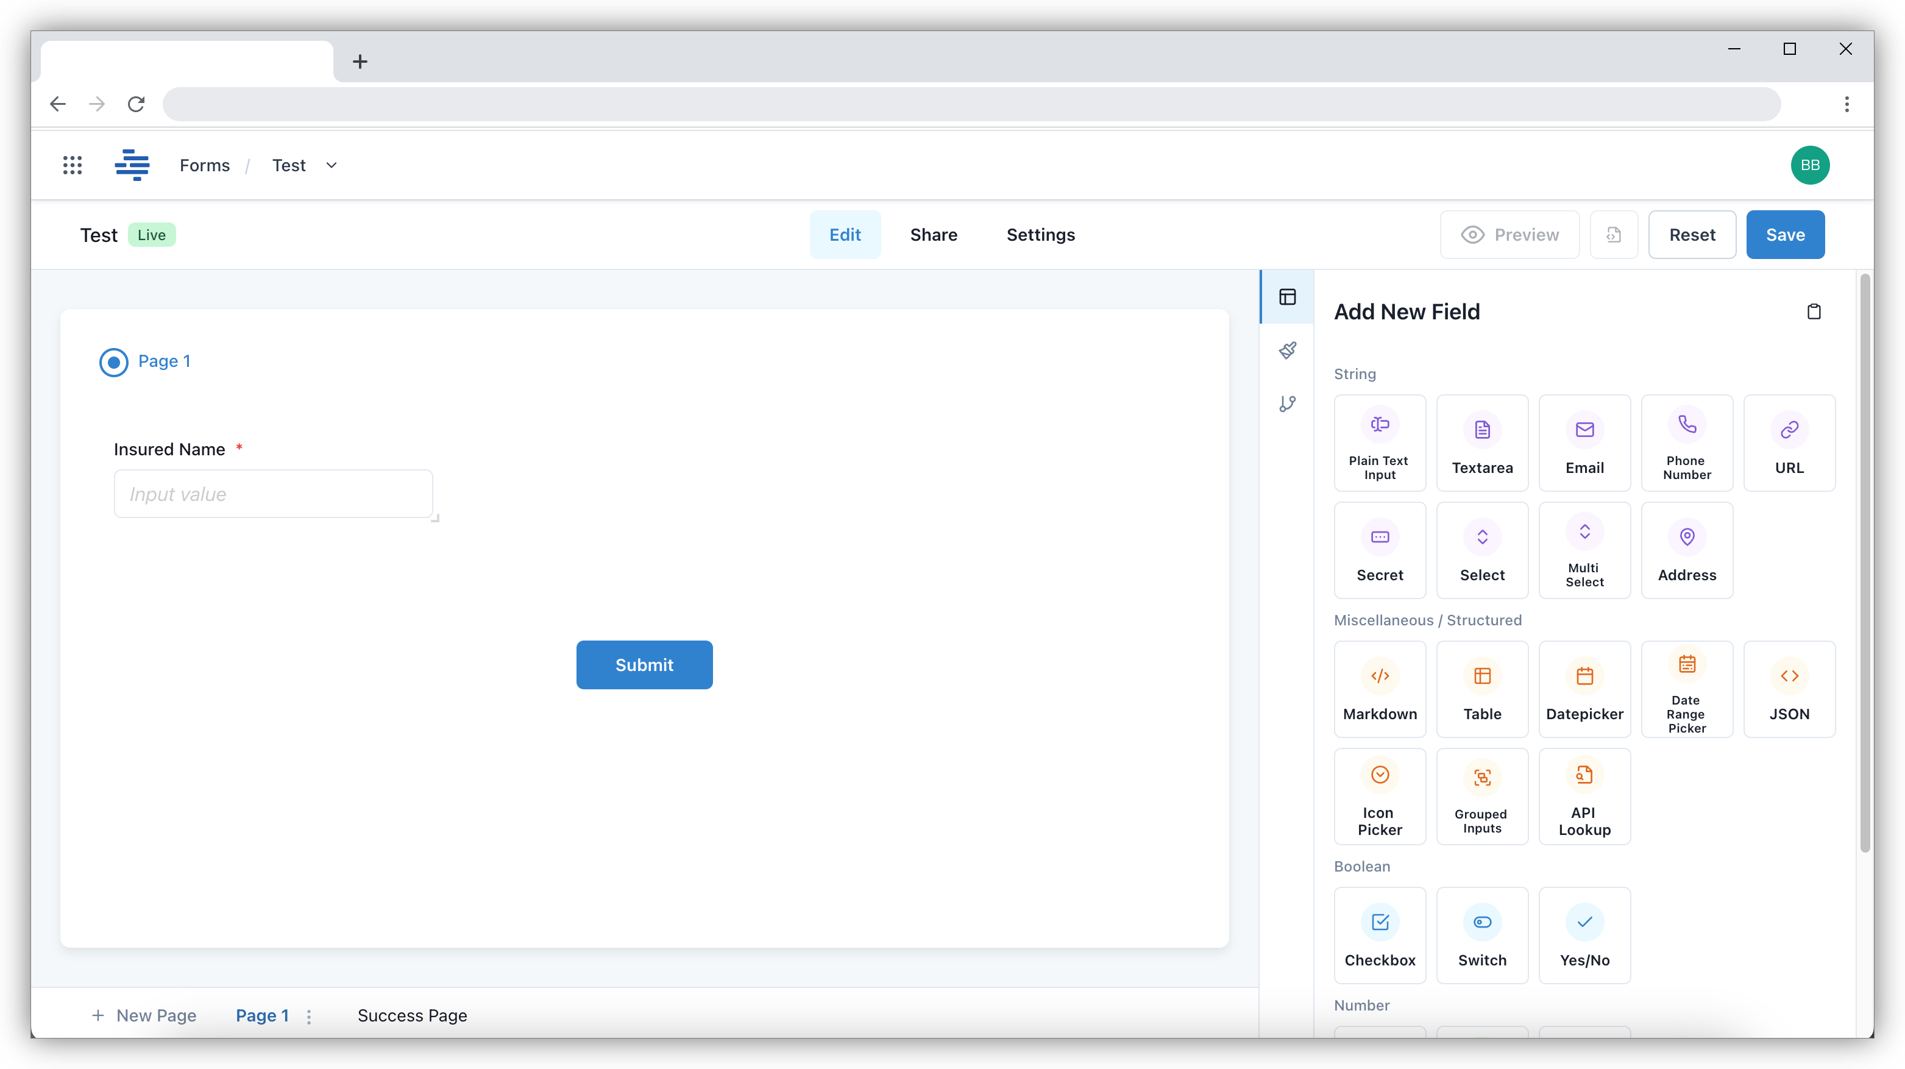
Task: Select the layout fields sidebar icon
Action: (x=1288, y=297)
